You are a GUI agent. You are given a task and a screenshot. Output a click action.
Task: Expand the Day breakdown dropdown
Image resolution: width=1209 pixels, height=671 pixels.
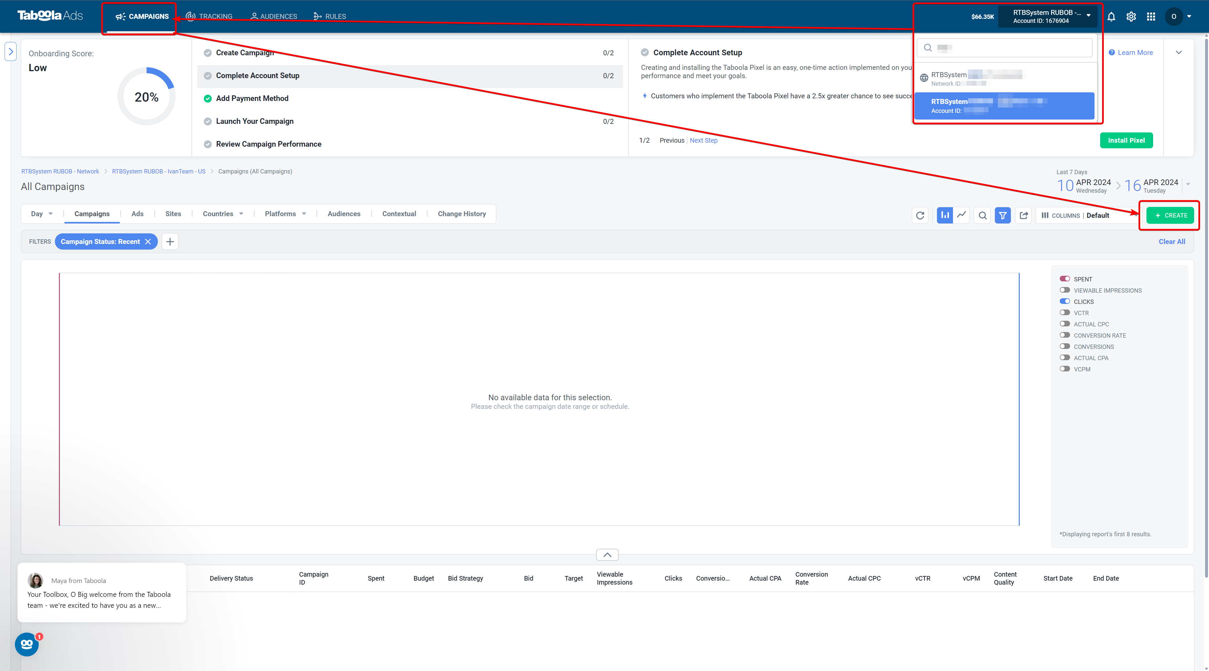(x=42, y=214)
